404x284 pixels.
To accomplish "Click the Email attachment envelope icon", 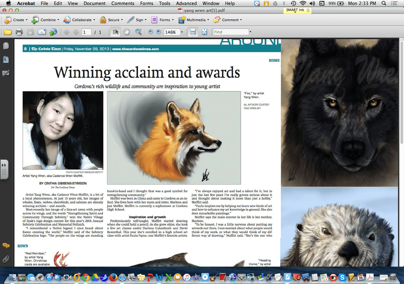I will pos(42,32).
